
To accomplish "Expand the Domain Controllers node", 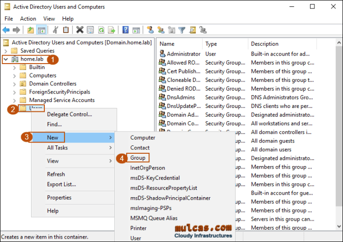I will [x=14, y=84].
